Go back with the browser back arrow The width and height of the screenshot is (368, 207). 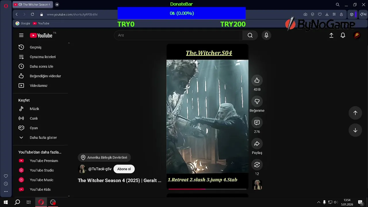17,14
